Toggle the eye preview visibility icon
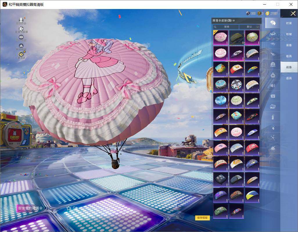 click(x=21, y=37)
